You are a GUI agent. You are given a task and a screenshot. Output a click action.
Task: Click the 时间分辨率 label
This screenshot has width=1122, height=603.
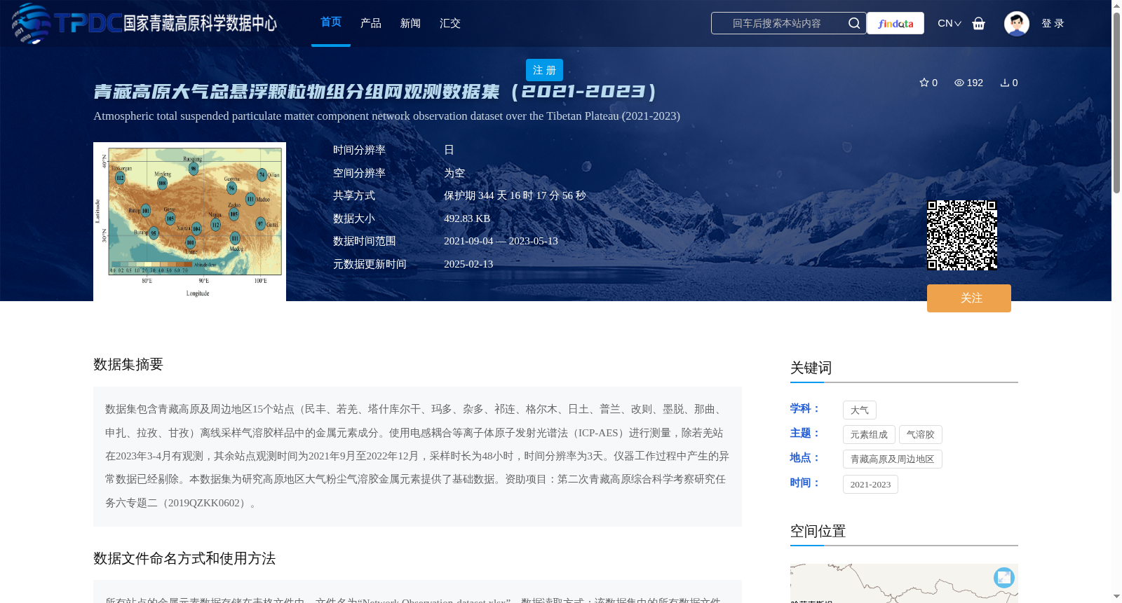(359, 150)
